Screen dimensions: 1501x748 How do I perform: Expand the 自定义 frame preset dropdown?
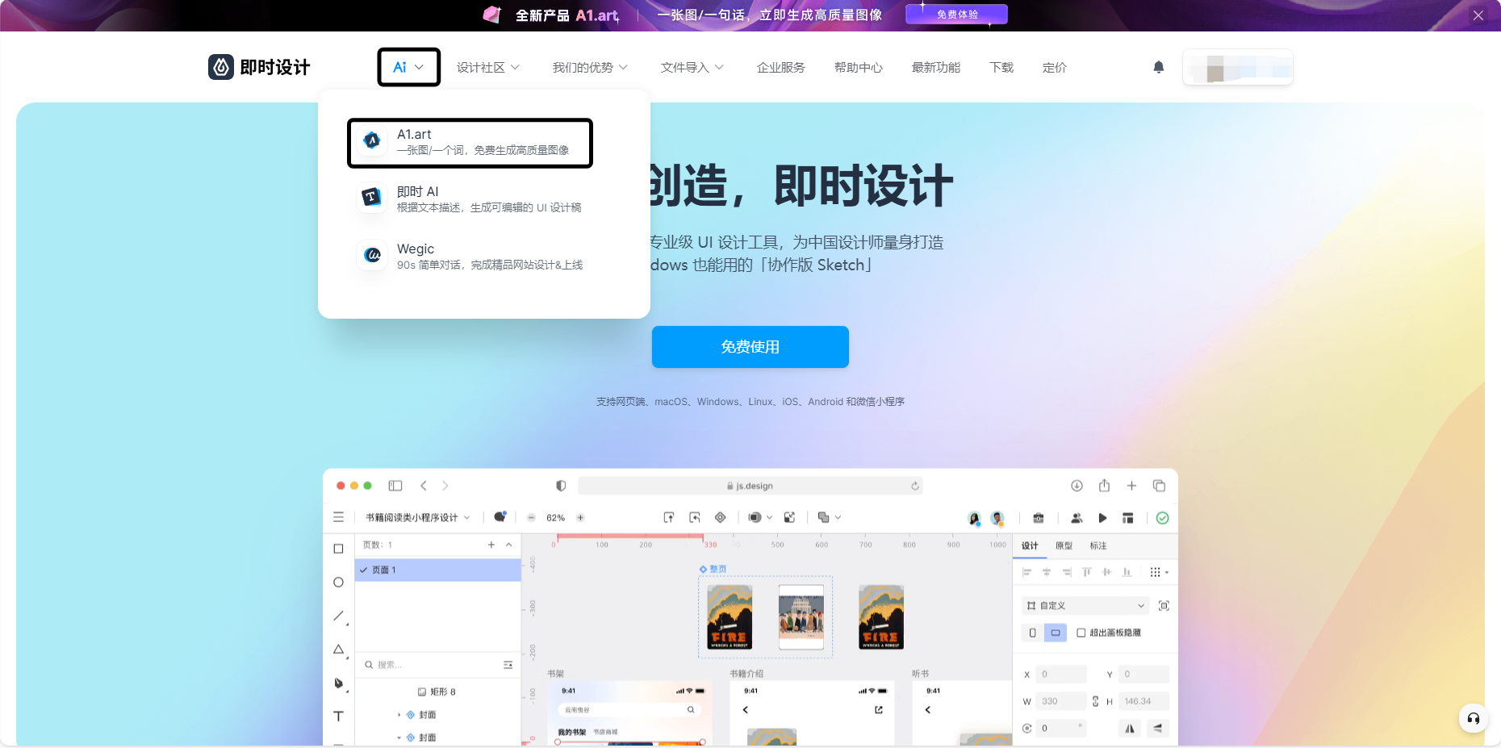pos(1085,605)
